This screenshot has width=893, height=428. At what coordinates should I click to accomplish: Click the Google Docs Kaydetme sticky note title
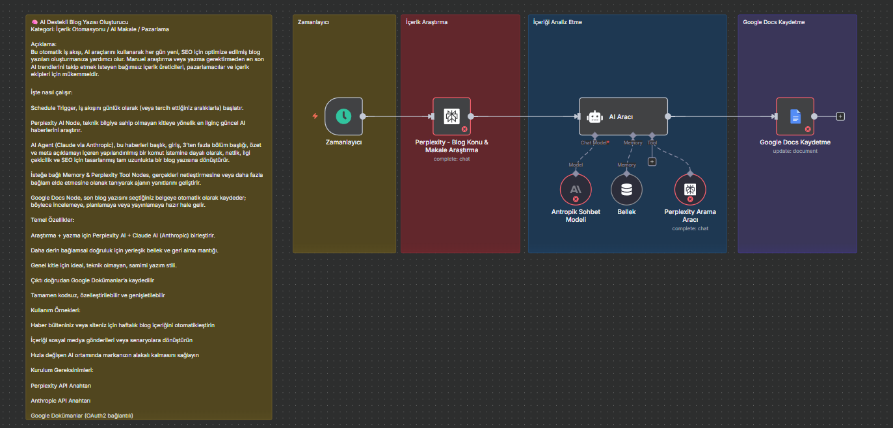[774, 22]
